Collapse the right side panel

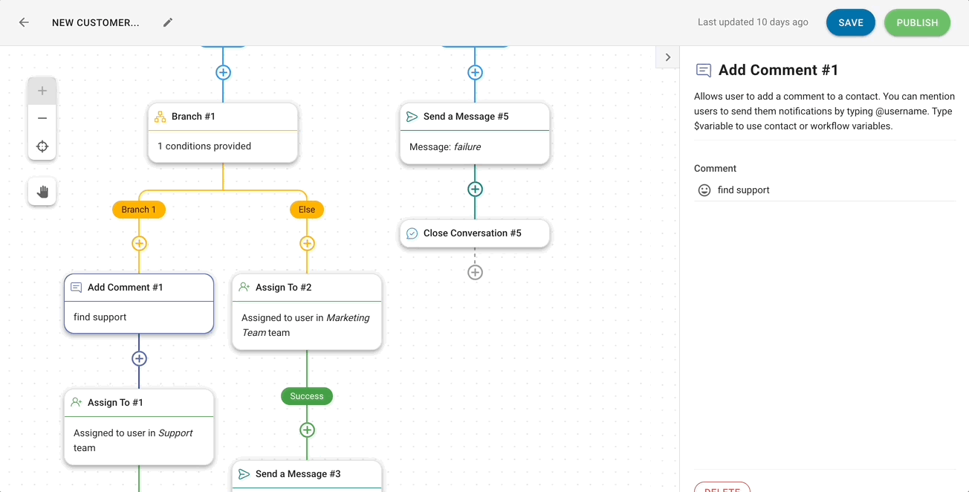667,57
